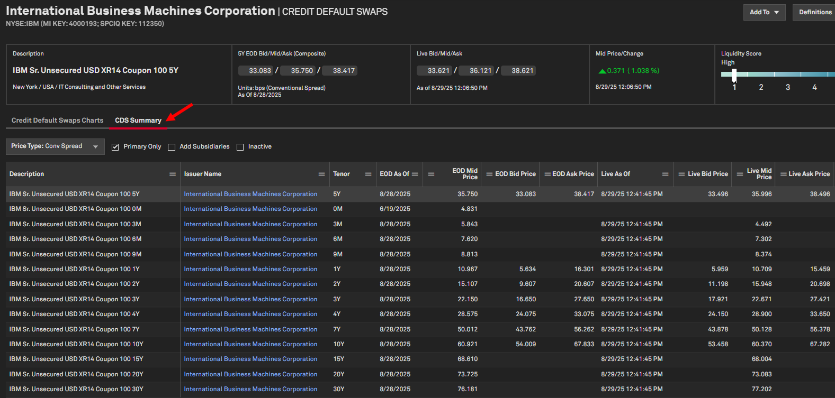Open issuer link in the 10Y row
Screen dimensions: 835x398
(x=250, y=344)
